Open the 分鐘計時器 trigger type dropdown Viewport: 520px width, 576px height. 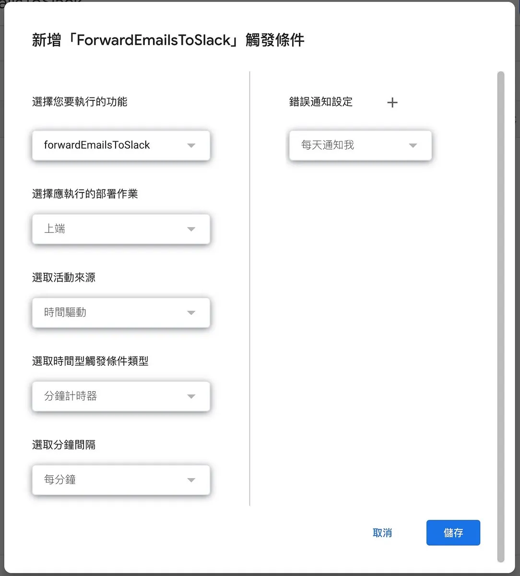[121, 396]
